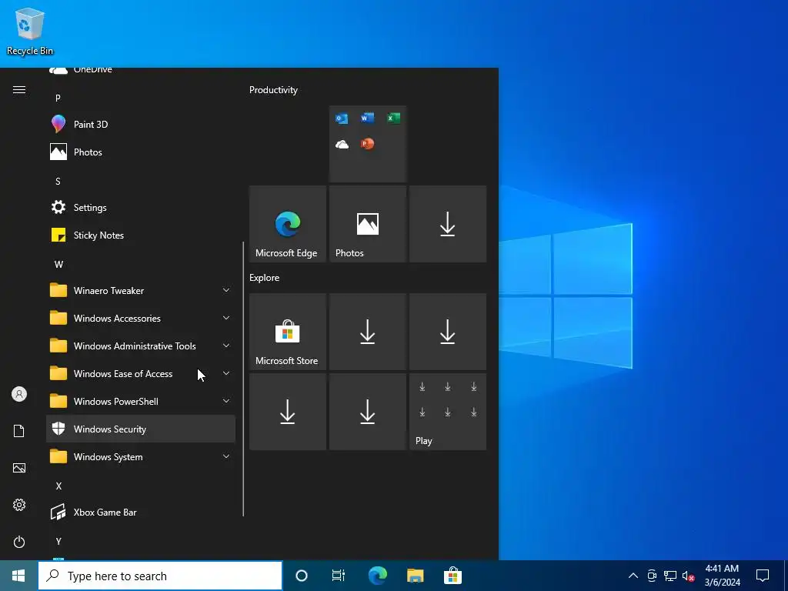Expand Winaero Tweaker folder chevron
This screenshot has width=788, height=591.
226,290
